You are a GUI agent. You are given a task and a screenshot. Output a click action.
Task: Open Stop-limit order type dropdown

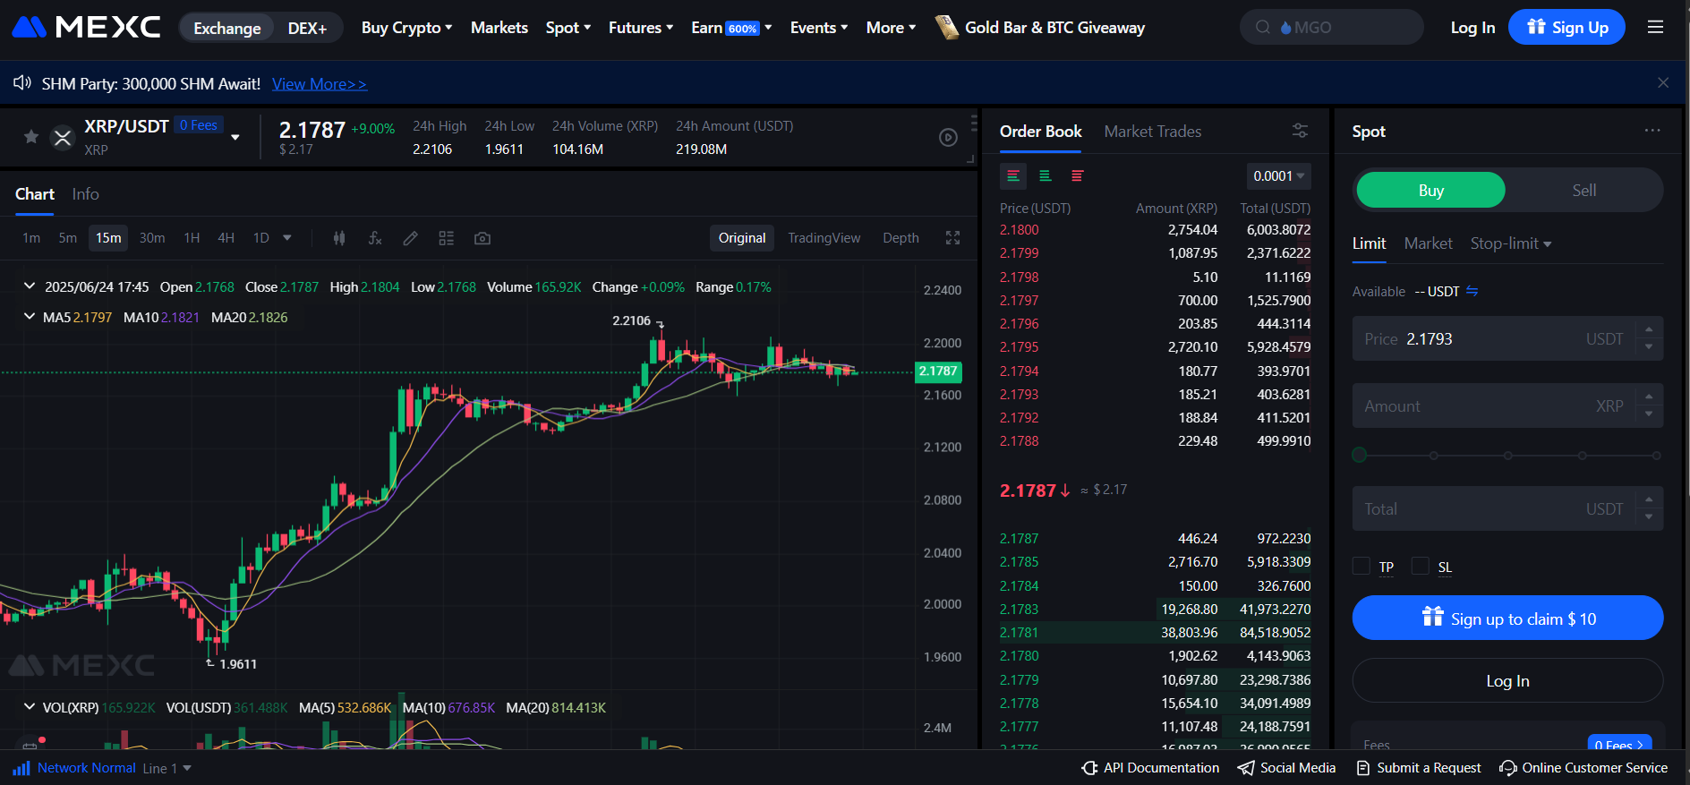(1511, 243)
